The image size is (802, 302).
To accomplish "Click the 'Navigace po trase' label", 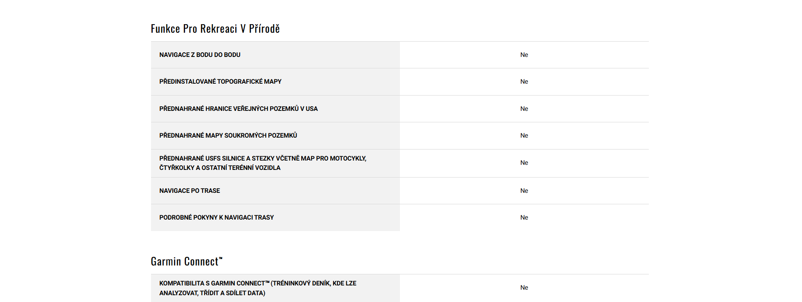I will pos(189,191).
